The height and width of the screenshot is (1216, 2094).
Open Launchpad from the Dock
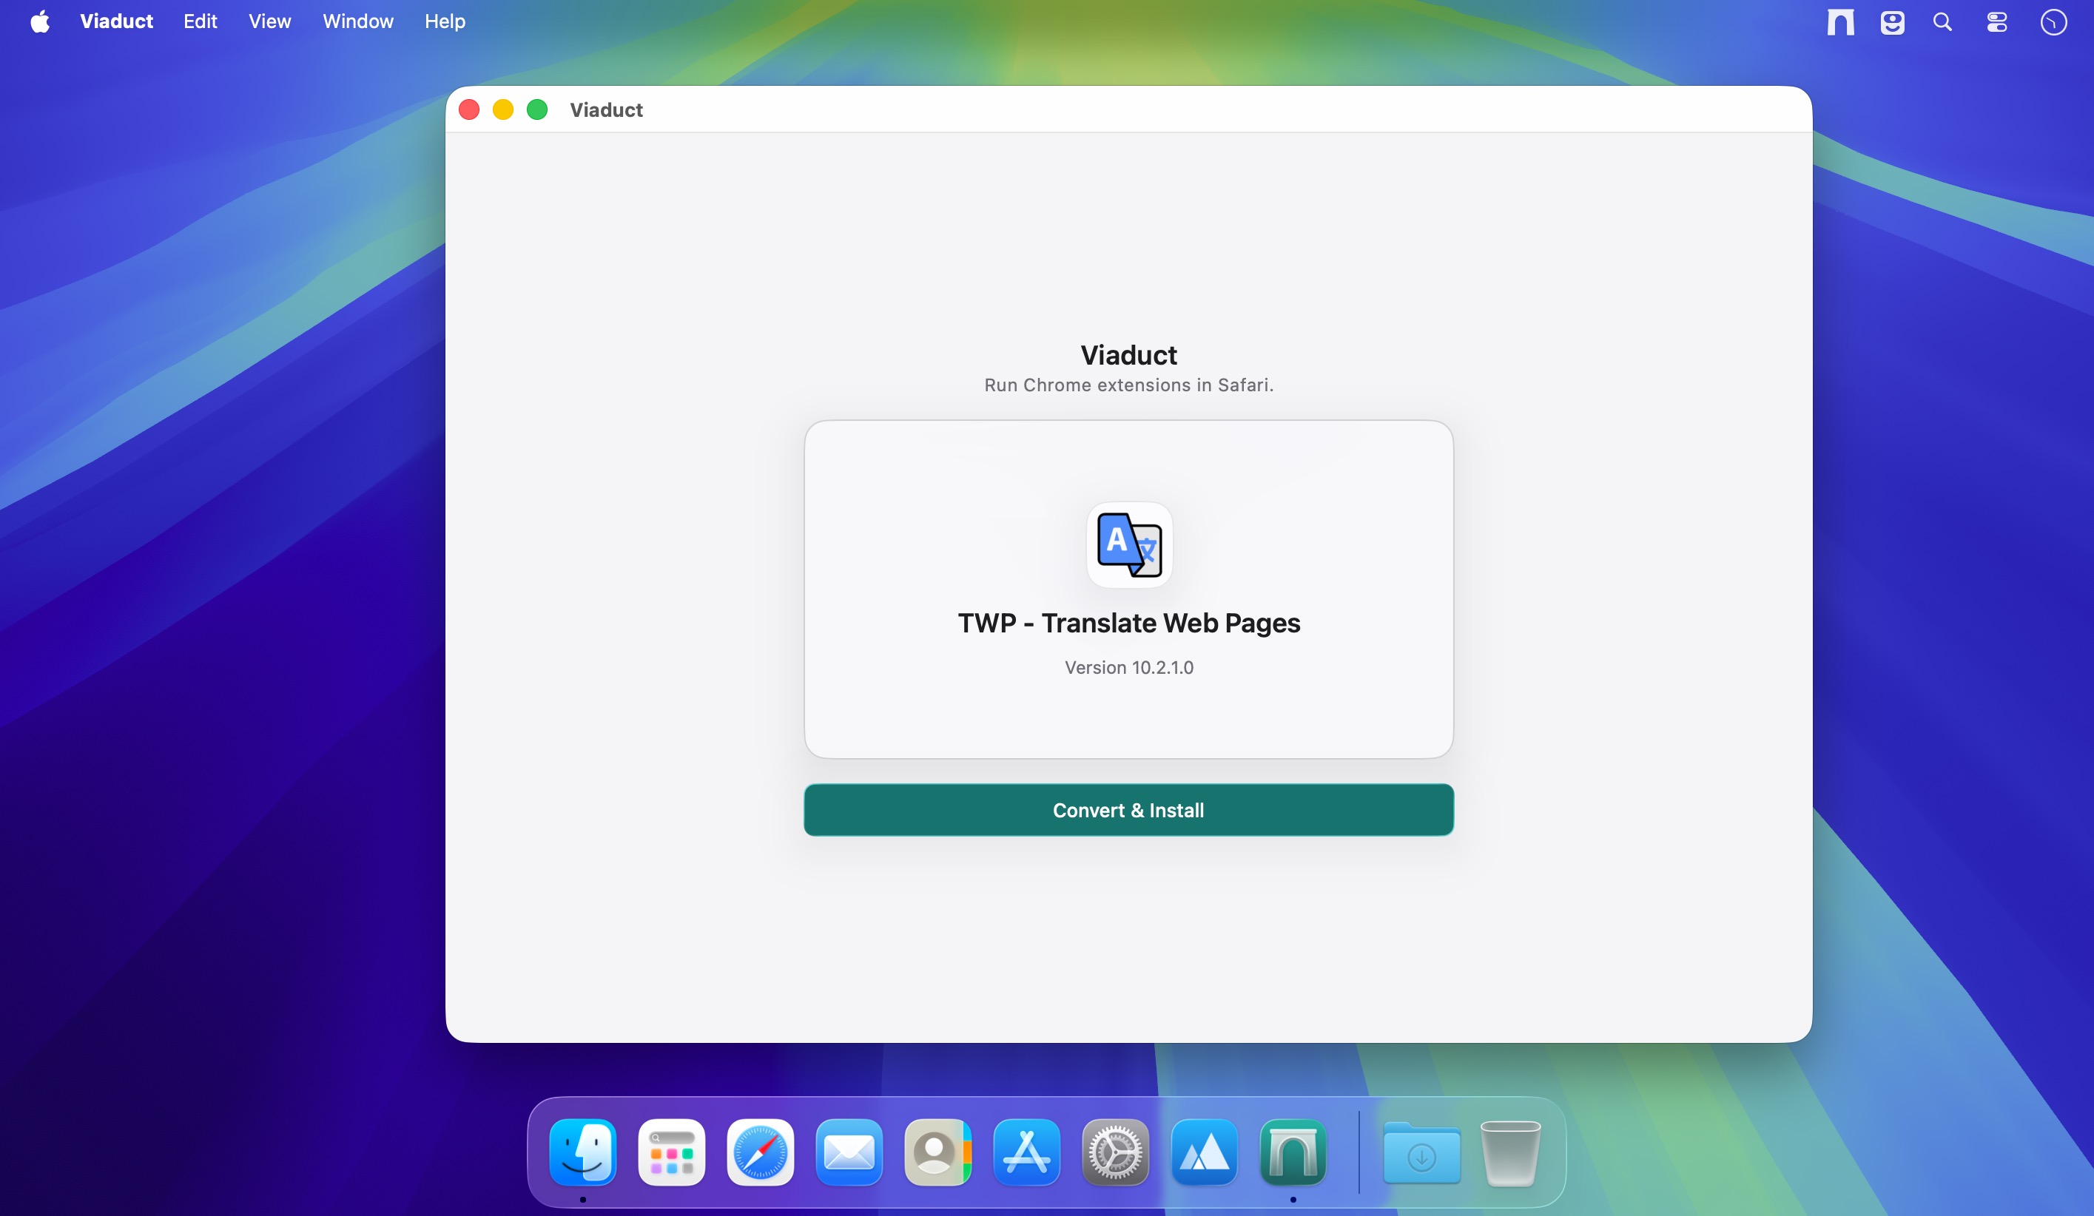tap(671, 1152)
